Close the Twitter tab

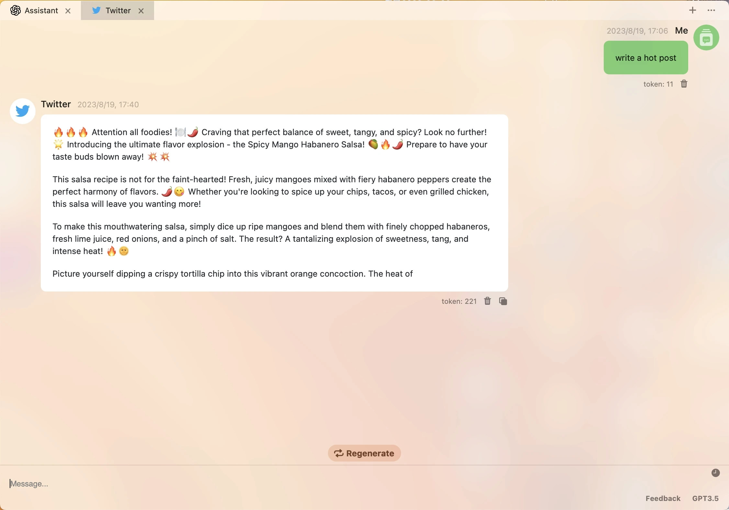tap(141, 11)
